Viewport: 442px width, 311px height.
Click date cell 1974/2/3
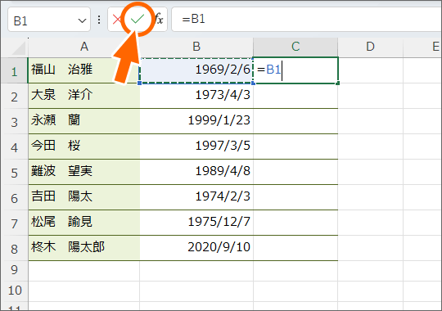(196, 197)
